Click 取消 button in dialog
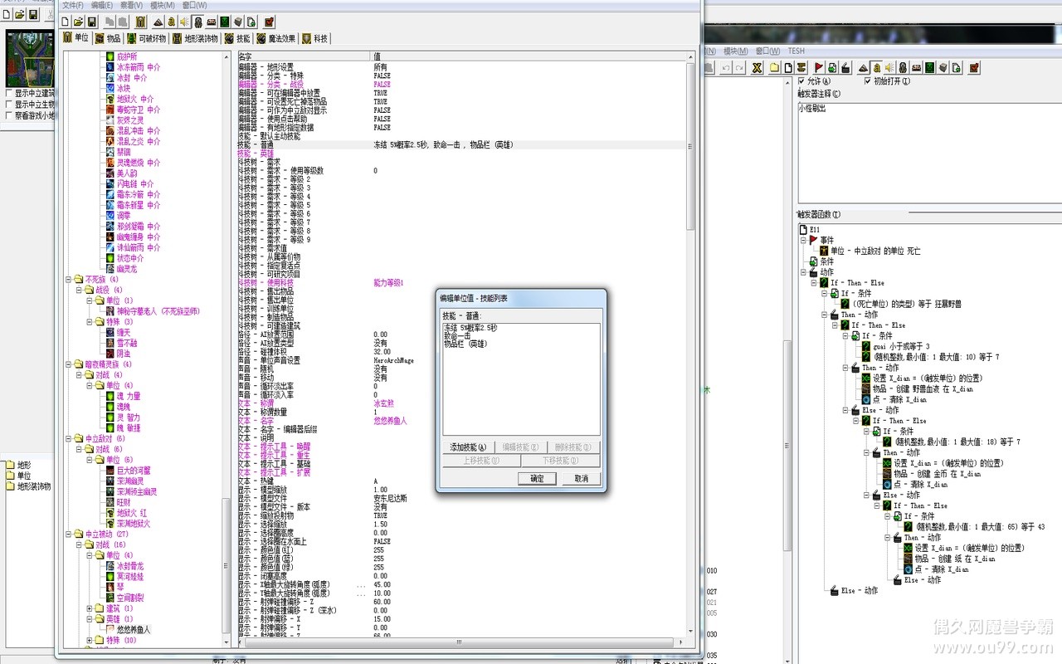Screen dimensions: 1062x664 click(581, 478)
